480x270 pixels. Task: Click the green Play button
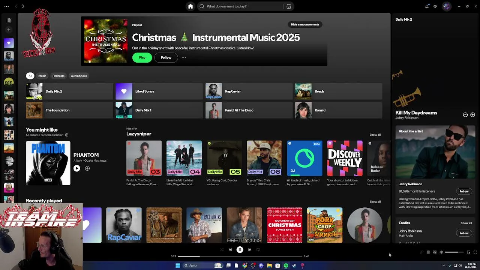pos(142,58)
